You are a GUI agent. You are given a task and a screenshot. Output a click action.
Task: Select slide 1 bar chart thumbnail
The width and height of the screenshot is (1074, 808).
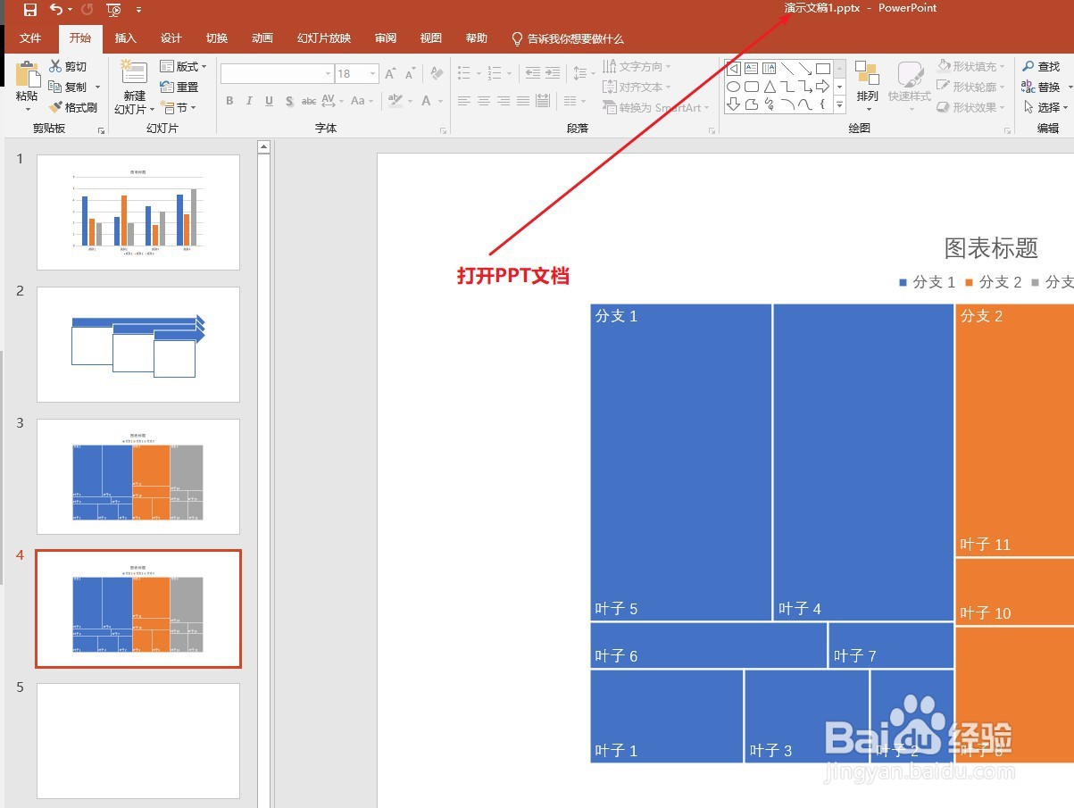pos(138,212)
